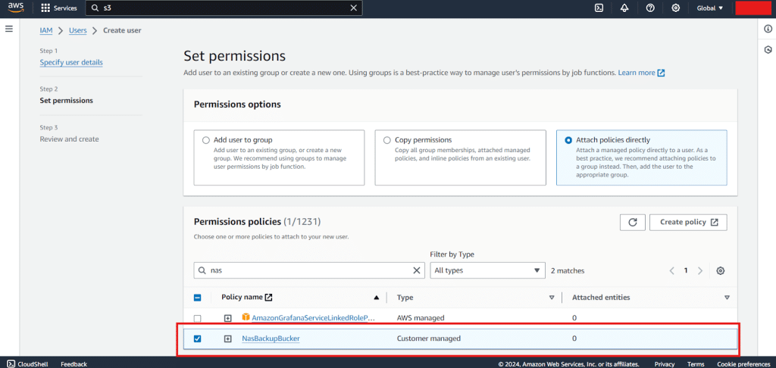Viewport: 776px width, 368px height.
Task: Sort by Policy name column arrow
Action: 377,298
